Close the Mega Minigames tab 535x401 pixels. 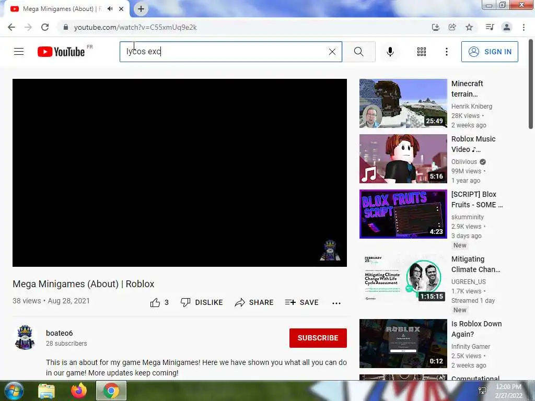point(121,9)
